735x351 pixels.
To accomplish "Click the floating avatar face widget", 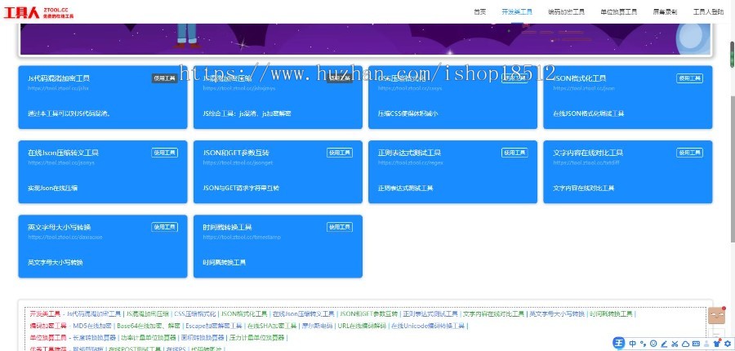I will tap(716, 315).
